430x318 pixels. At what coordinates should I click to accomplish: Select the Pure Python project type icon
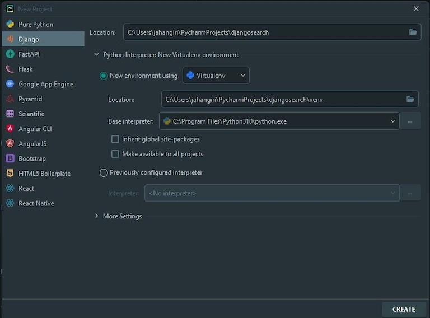10,25
